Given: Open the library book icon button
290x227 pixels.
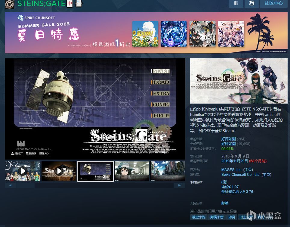Looking at the screenshot, I should [x=236, y=3].
